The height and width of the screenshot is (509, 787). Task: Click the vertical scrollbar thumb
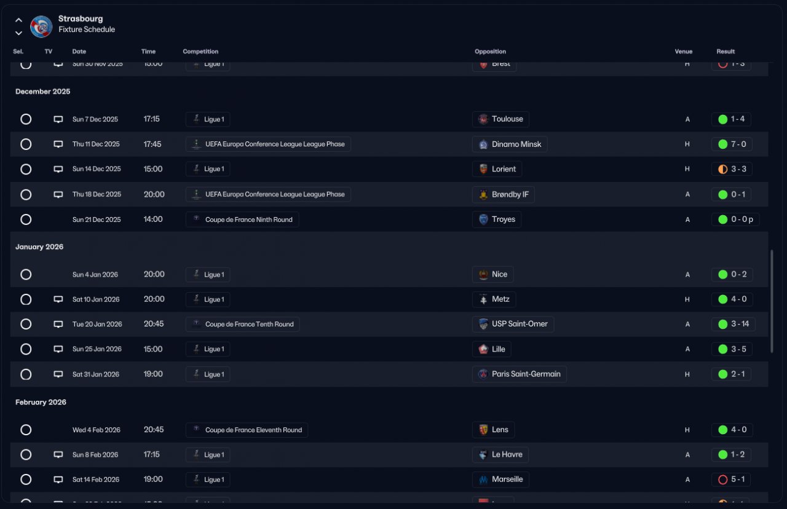tap(772, 301)
